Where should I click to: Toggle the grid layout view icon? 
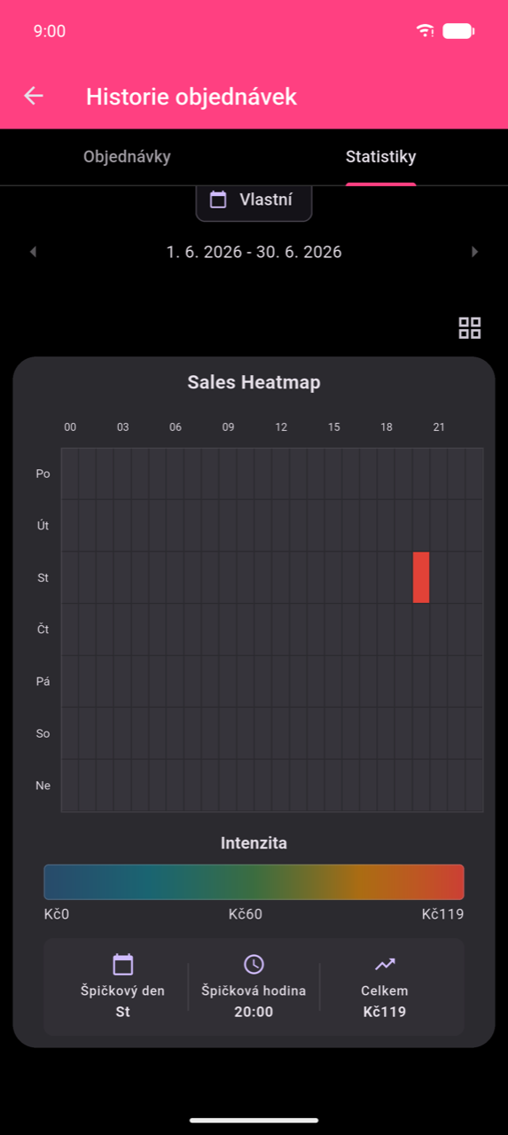click(470, 328)
